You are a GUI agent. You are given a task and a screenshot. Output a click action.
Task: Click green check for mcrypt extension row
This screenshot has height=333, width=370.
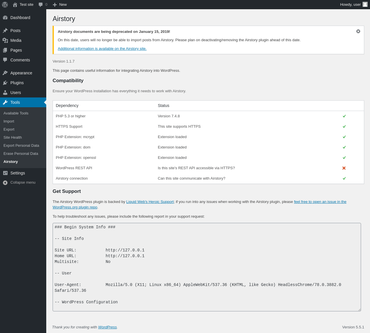click(344, 137)
